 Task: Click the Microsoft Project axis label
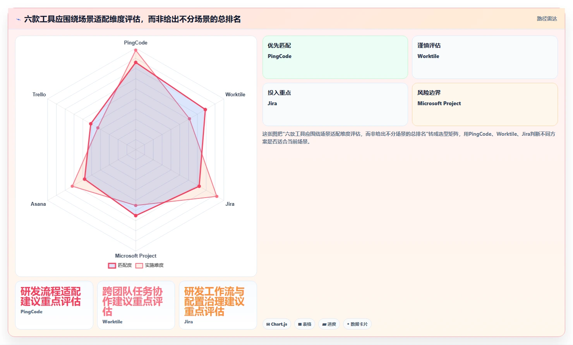pyautogui.click(x=136, y=256)
